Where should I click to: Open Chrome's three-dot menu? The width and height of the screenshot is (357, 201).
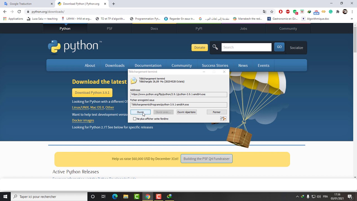[x=353, y=12]
